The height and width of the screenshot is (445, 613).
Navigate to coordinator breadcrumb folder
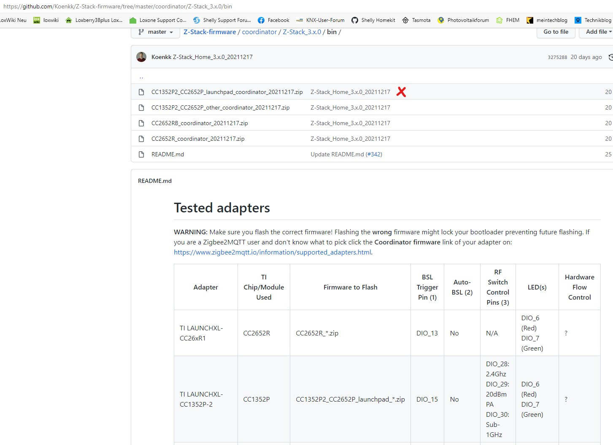(259, 32)
